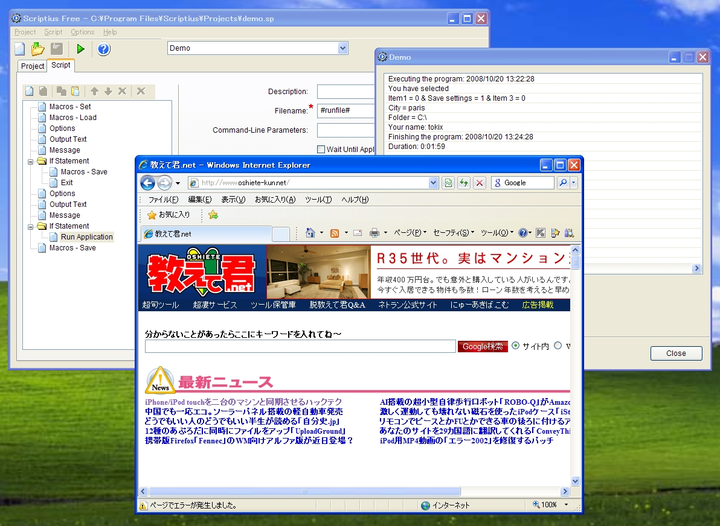Screen dimensions: 720x526
Task: Select the second search-scope radio button after サイト内
Action: tap(558, 345)
